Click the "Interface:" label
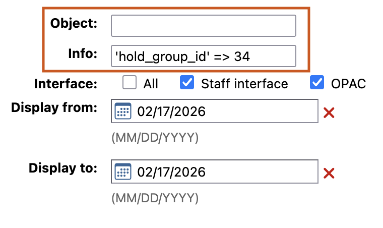This screenshot has height=228, width=383. [x=66, y=84]
